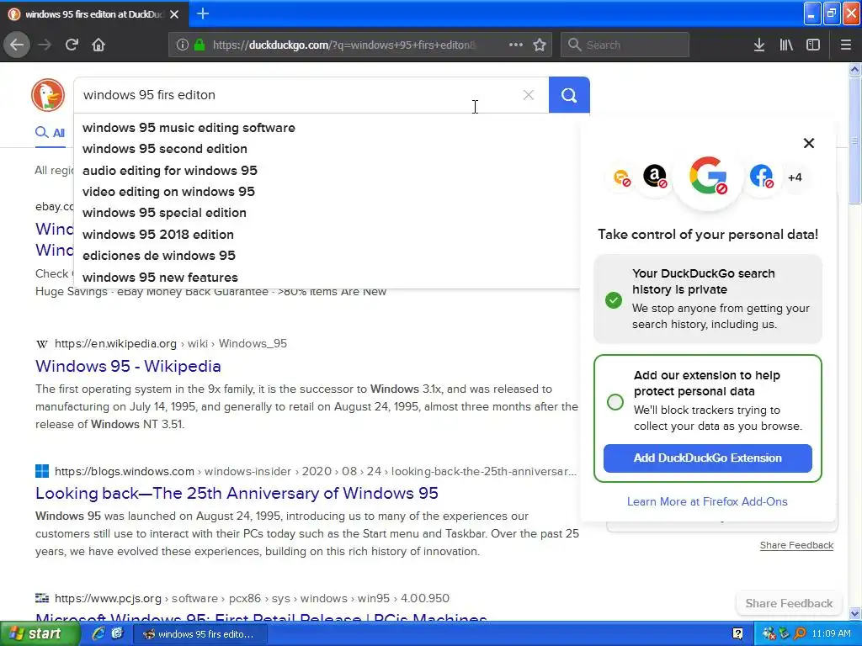This screenshot has height=646, width=862.
Task: Click the green padlock security icon
Action: tap(200, 45)
